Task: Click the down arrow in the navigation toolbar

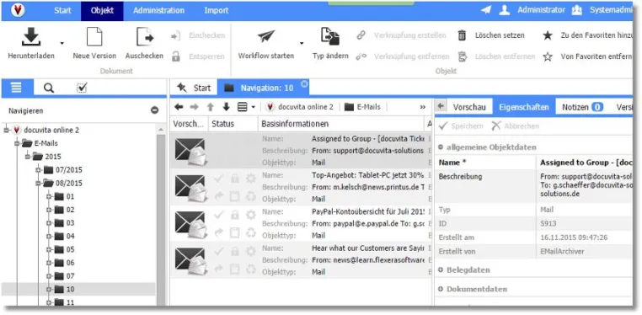Action: coord(226,107)
